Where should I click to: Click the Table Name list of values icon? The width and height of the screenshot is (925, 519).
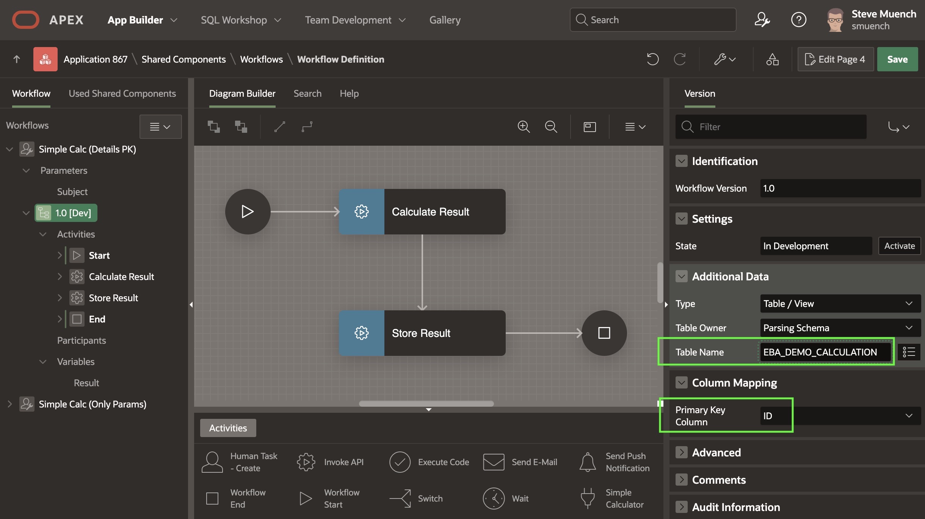[x=909, y=352]
